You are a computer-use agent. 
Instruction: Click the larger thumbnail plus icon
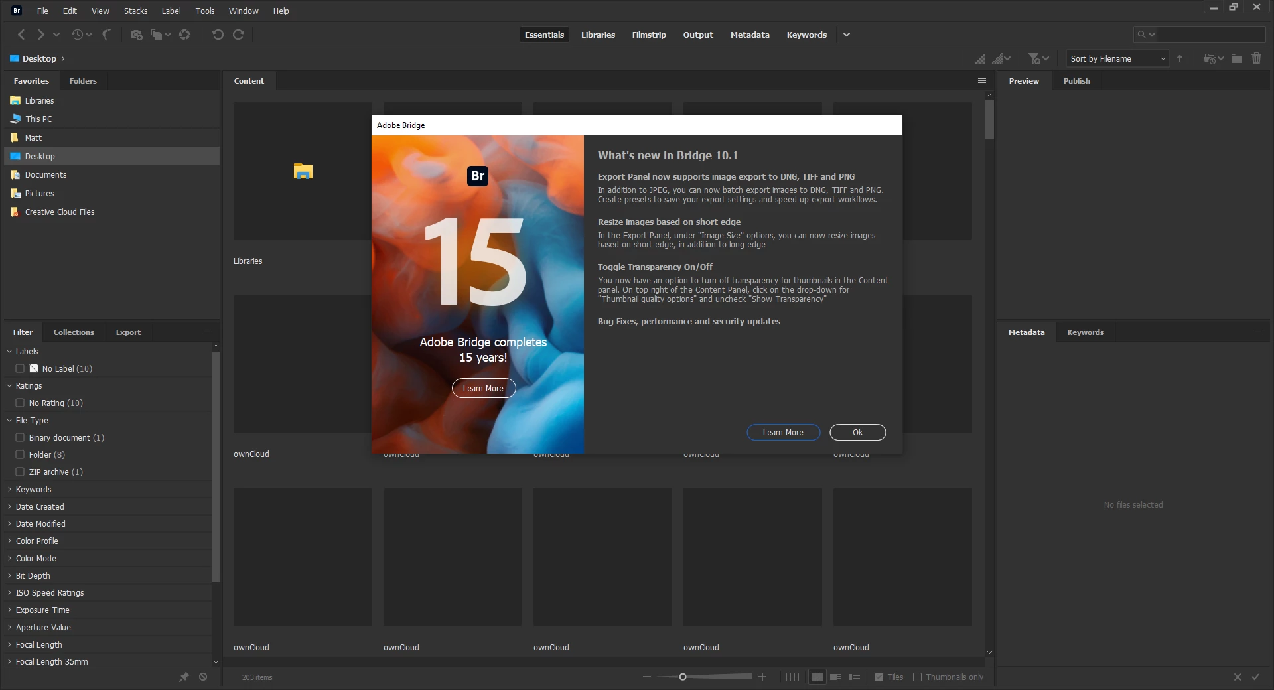(762, 677)
